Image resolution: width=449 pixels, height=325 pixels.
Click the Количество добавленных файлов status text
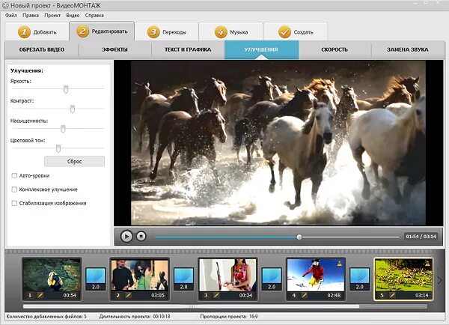[46, 317]
